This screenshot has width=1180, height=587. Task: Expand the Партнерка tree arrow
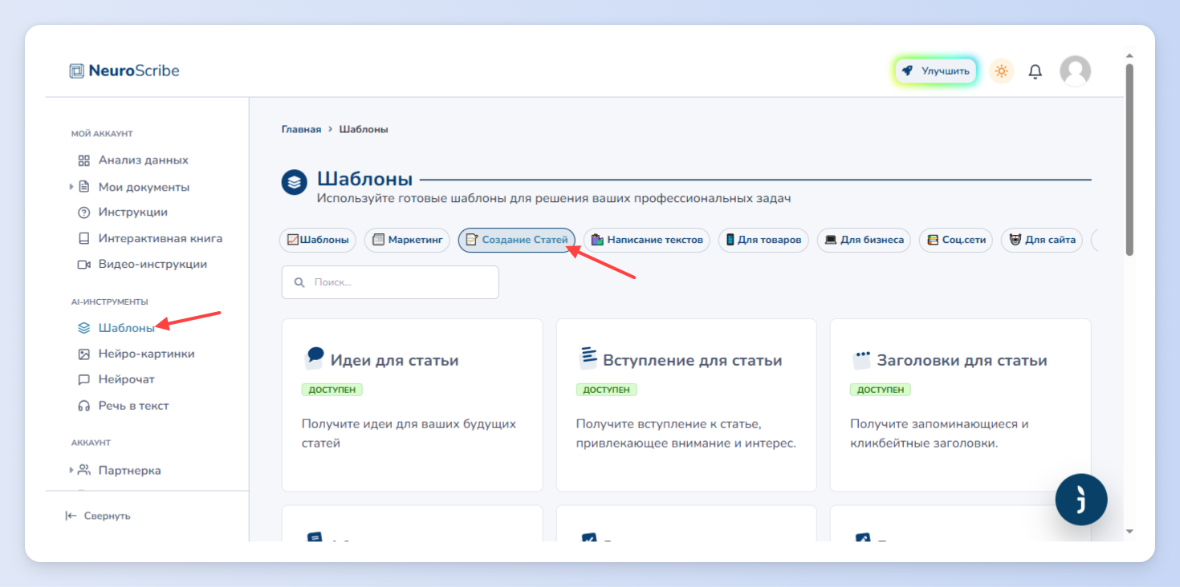[71, 470]
